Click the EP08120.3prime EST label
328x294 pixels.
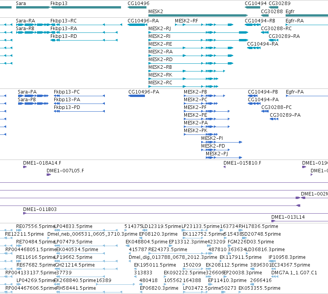[x=158, y=234]
